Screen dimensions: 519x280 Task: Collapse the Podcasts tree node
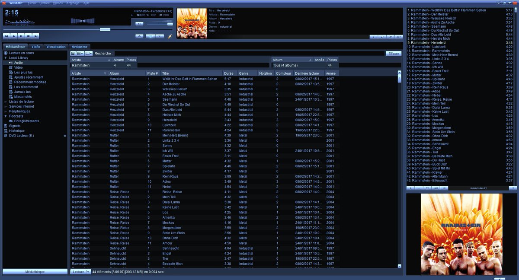tap(6, 116)
